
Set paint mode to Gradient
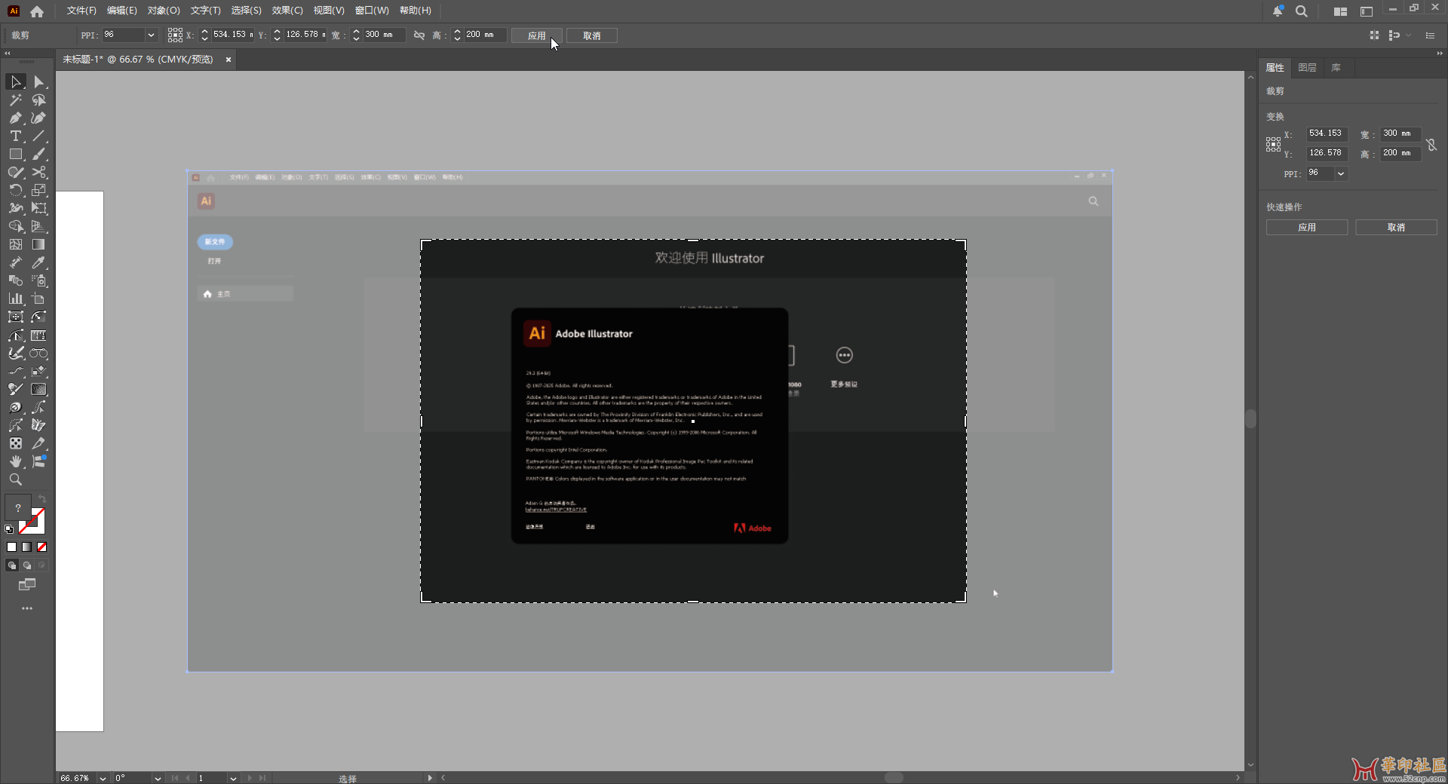click(27, 547)
